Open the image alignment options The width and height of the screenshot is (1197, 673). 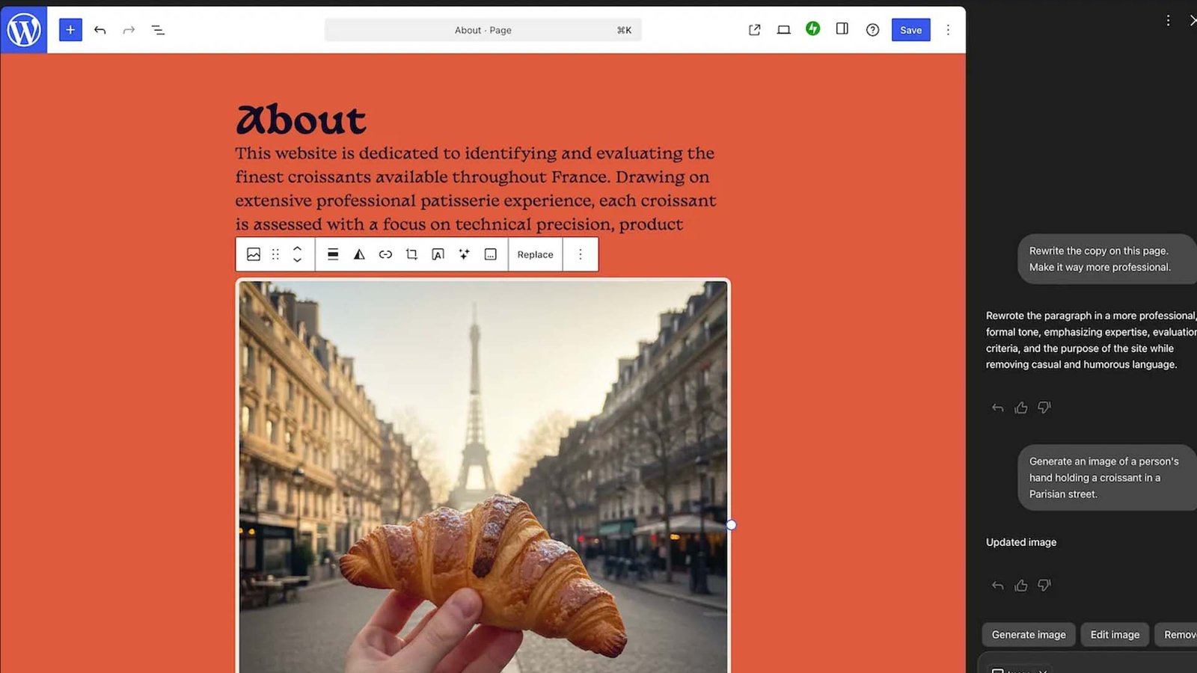(333, 254)
